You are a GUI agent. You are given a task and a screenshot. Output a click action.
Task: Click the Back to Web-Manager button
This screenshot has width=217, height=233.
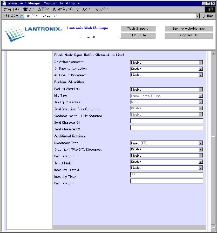(x=189, y=29)
